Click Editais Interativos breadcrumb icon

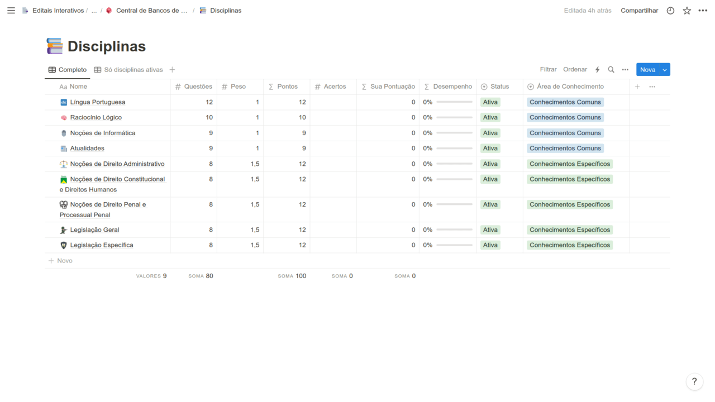[25, 11]
